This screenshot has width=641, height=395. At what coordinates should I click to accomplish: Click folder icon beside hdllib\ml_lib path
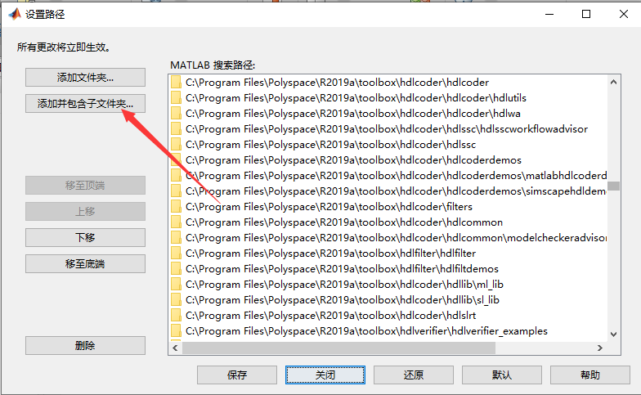[177, 285]
